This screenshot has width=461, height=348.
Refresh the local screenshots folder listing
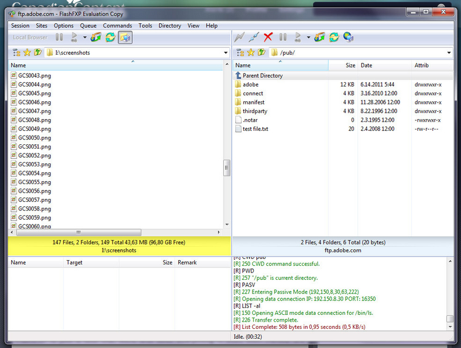110,37
